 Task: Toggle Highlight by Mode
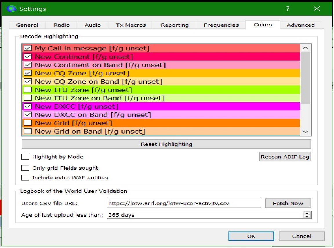point(25,157)
